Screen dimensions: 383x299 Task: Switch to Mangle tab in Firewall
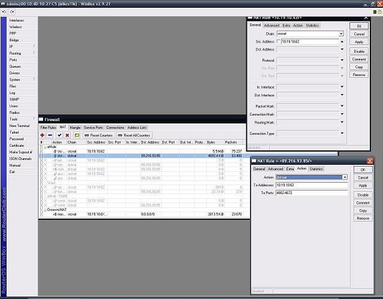click(75, 128)
